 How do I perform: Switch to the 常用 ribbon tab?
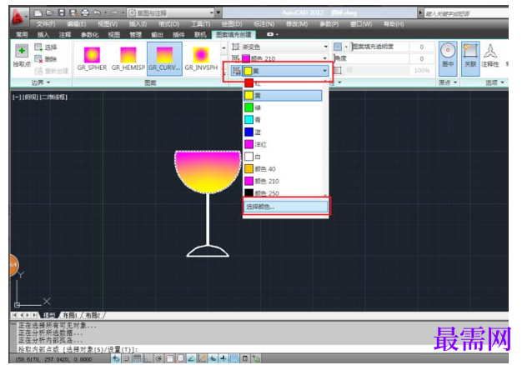pyautogui.click(x=22, y=35)
